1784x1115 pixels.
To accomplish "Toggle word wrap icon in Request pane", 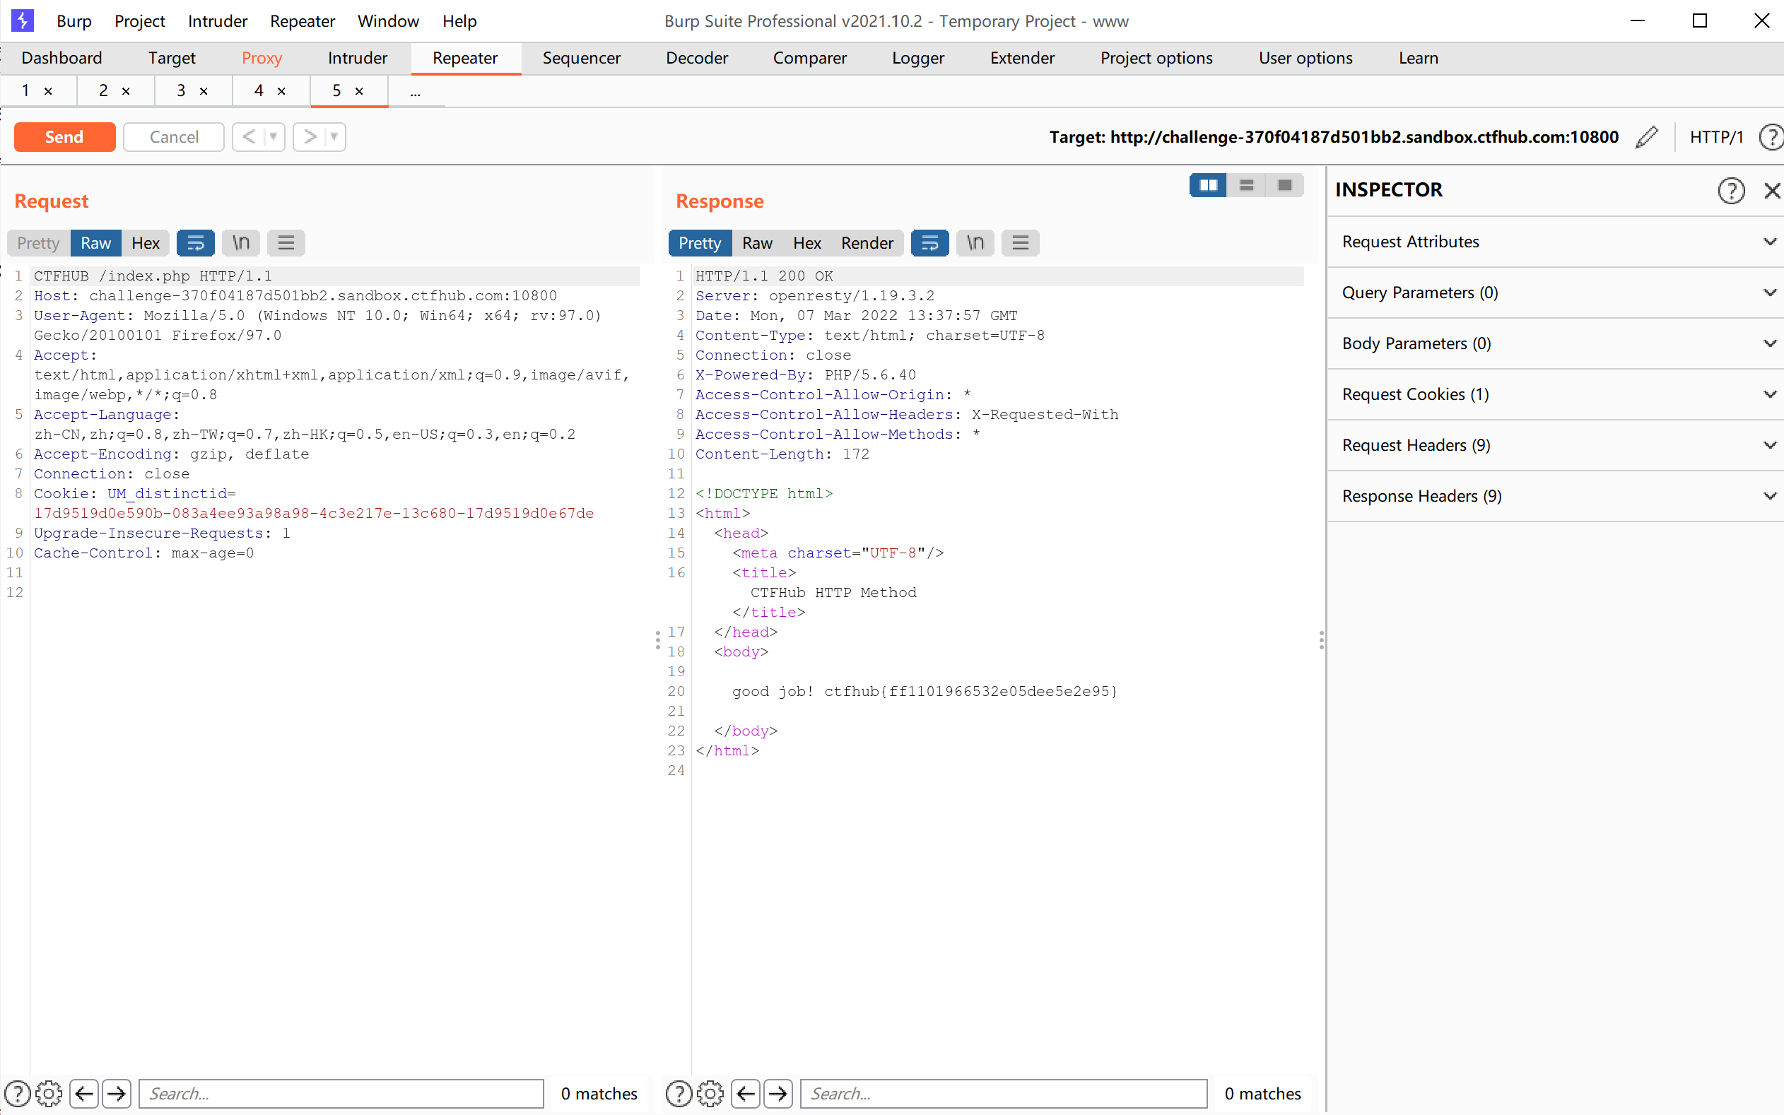I will (196, 242).
